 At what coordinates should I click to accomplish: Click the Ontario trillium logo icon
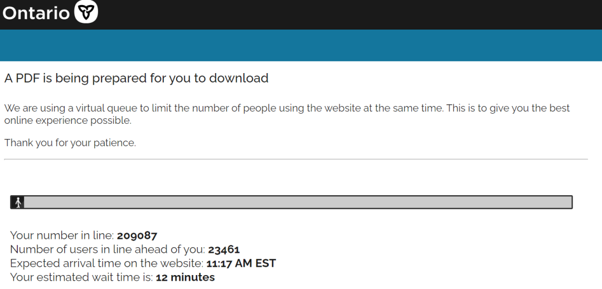click(x=86, y=12)
